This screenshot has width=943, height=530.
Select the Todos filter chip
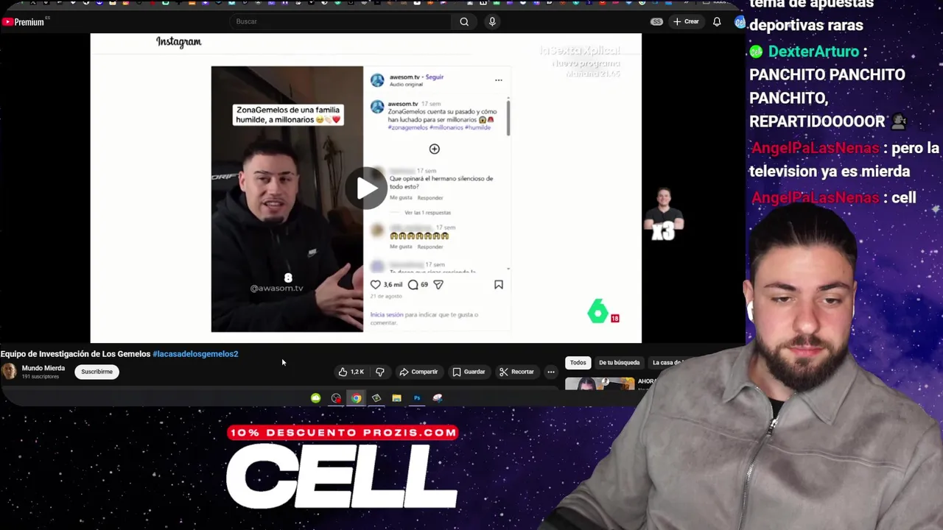[578, 362]
